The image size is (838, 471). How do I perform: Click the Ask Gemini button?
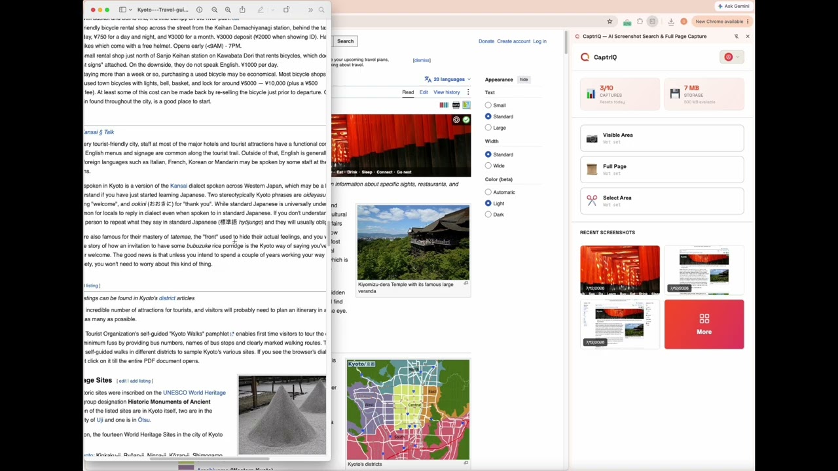(x=733, y=6)
